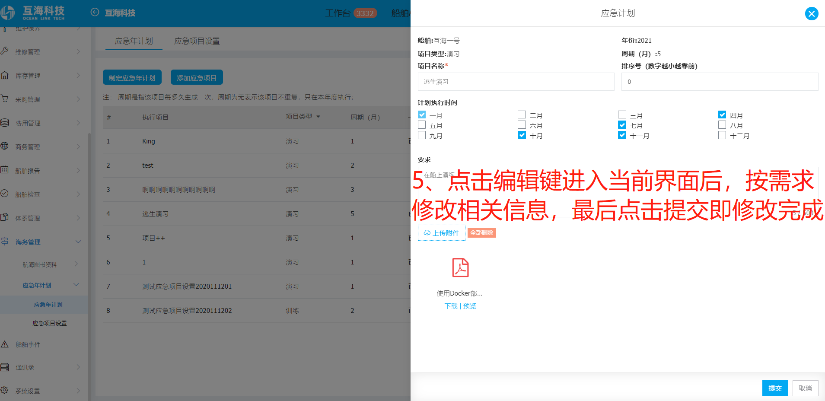Click the 提交 submit button
Viewport: 825px width, 401px height.
(x=775, y=388)
